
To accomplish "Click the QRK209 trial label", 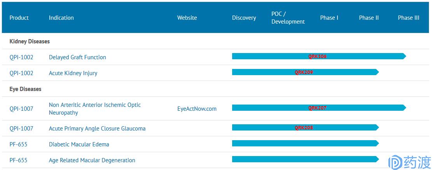I will click(304, 72).
